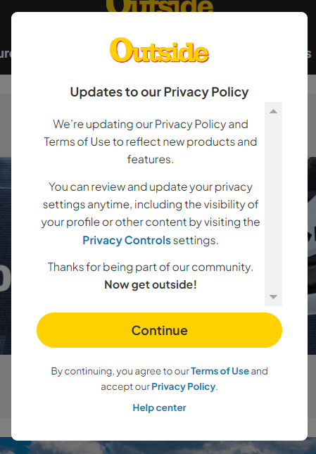Click the 'Thanks for being part' sentence

[151, 267]
